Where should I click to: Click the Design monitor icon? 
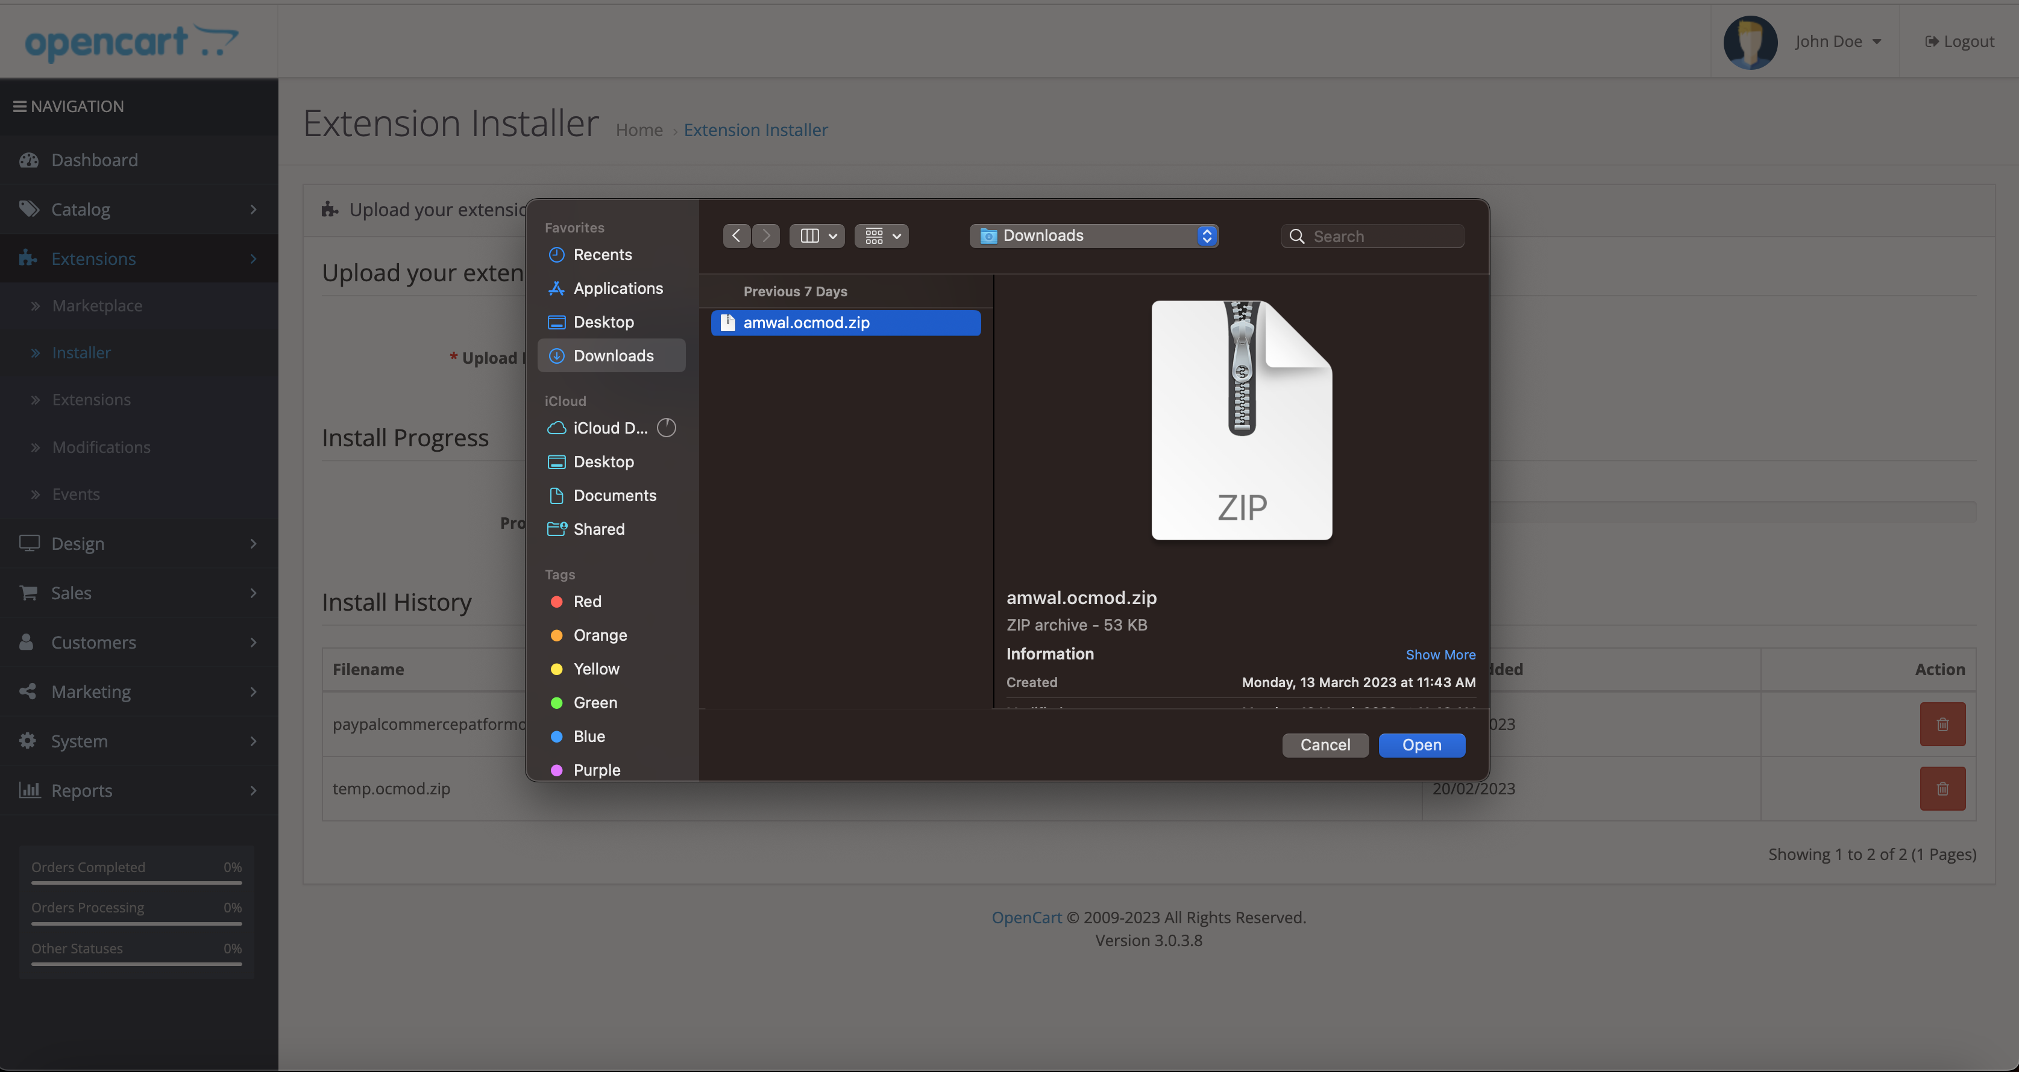click(29, 543)
